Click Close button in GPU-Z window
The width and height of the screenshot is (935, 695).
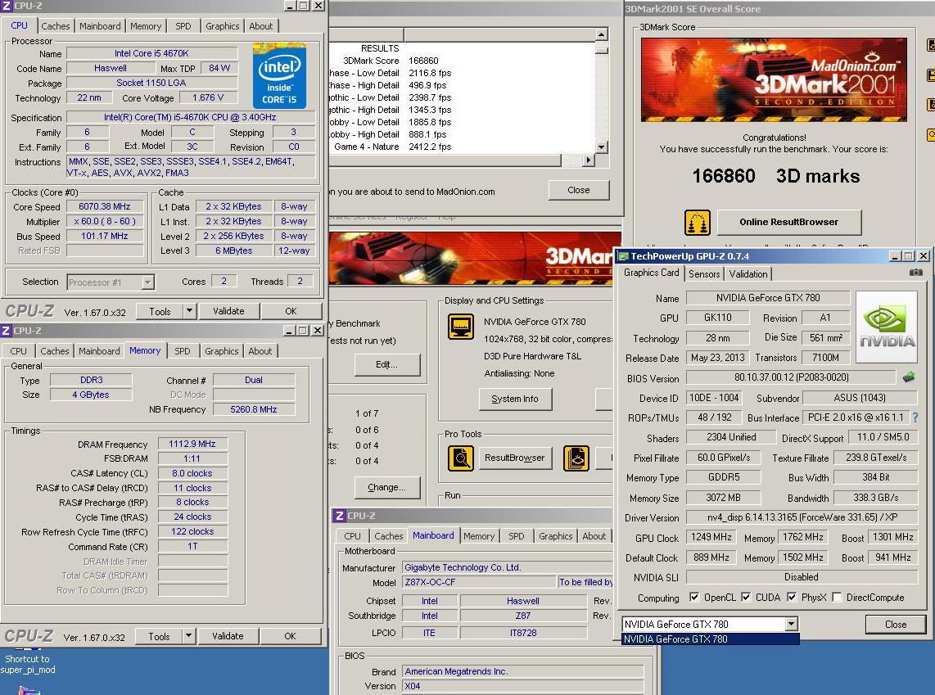click(x=895, y=624)
